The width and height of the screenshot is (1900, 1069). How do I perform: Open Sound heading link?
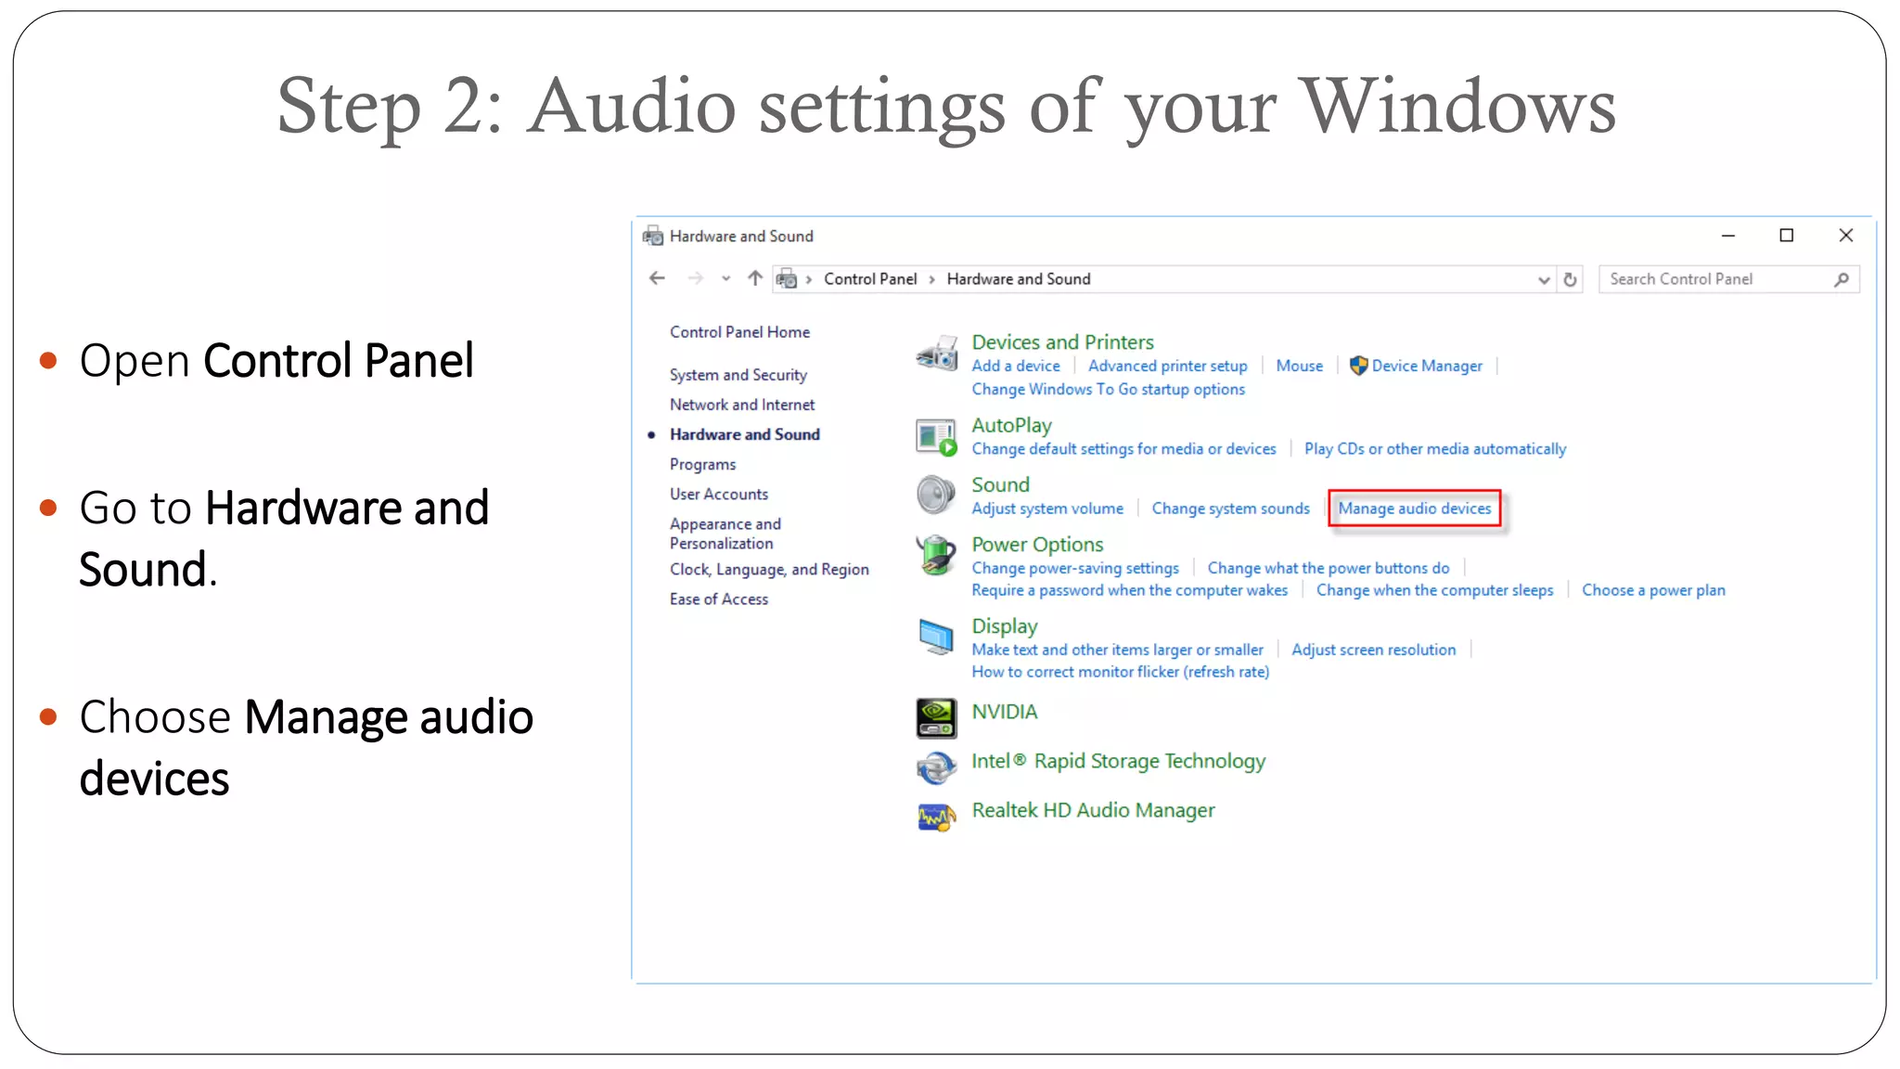coord(1000,484)
